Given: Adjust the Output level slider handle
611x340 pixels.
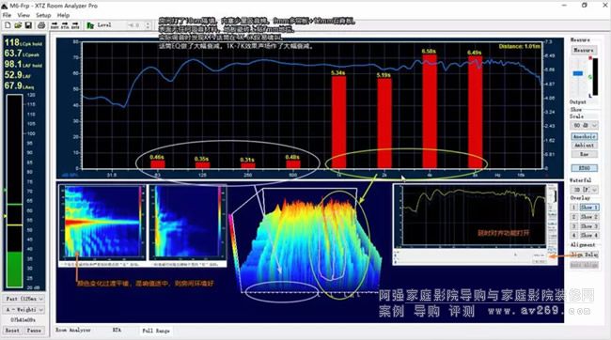Looking at the screenshot, I should pyautogui.click(x=578, y=73).
